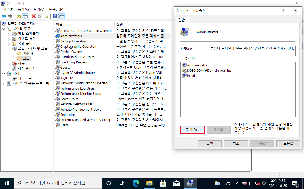This screenshot has width=304, height=189.
Task: Select the Performance Monitor Users group
Action: pos(78,94)
